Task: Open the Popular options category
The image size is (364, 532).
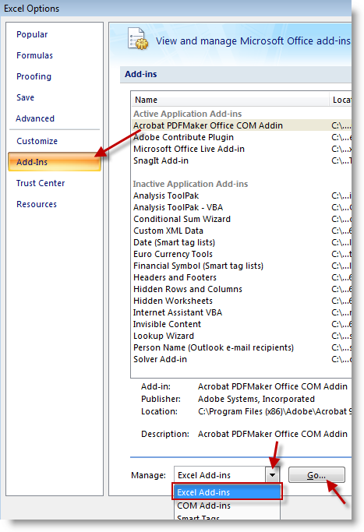Action: click(x=32, y=34)
